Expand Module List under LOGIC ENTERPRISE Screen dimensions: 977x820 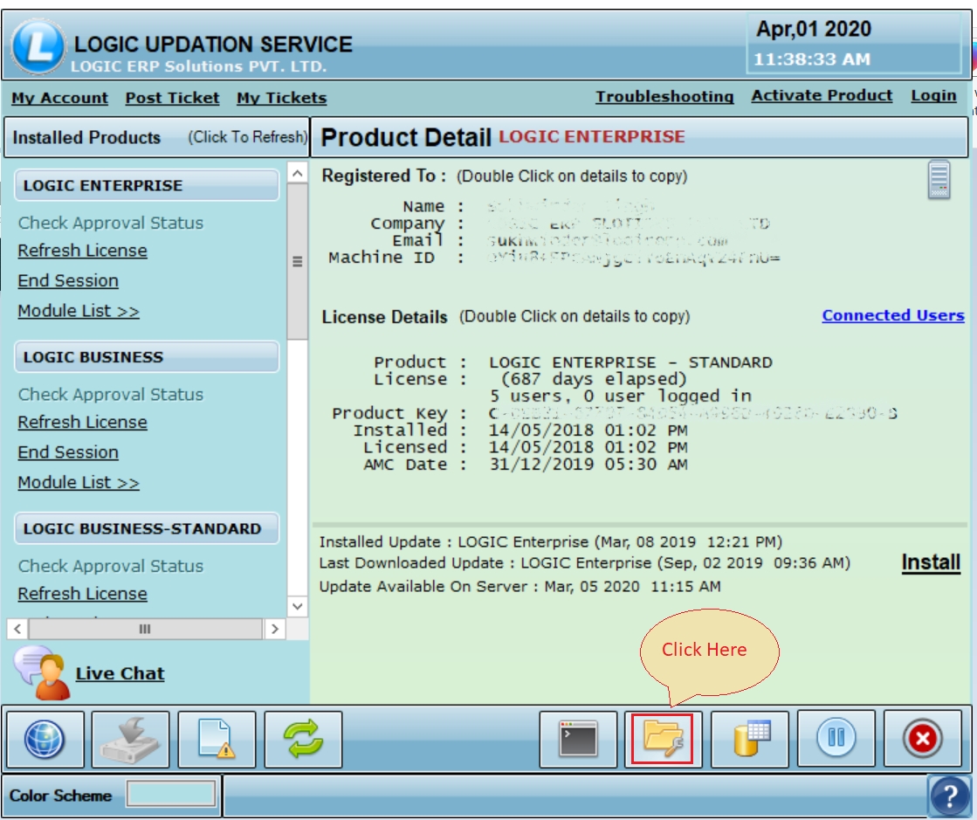point(79,311)
